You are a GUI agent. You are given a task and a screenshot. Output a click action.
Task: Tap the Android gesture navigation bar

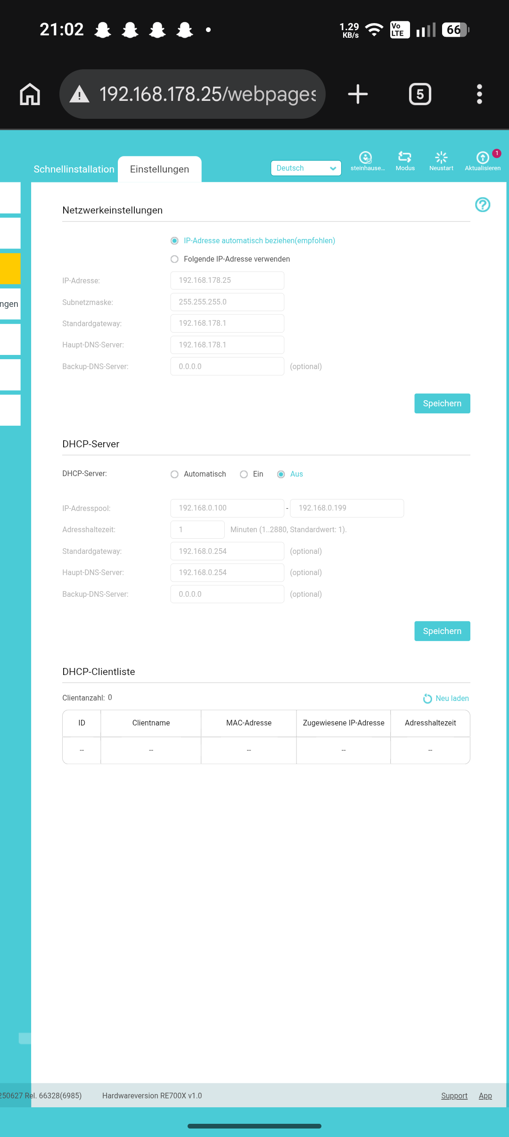tap(254, 1126)
